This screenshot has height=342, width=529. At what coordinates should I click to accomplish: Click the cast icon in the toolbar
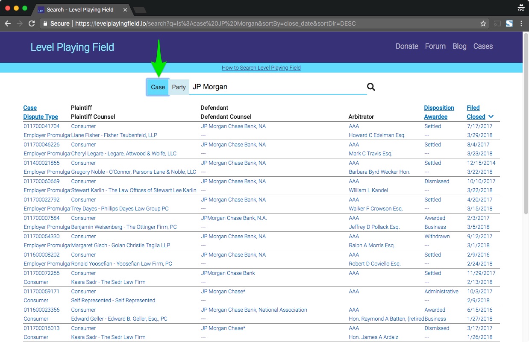tap(497, 23)
